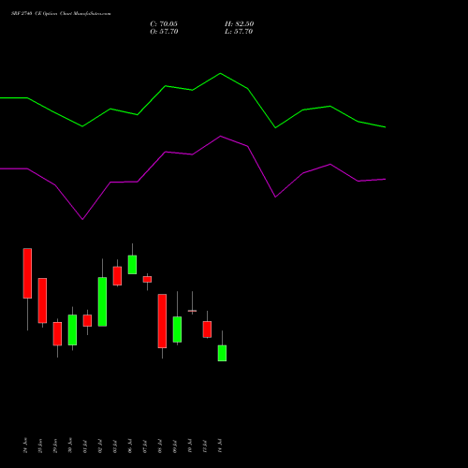Click the last green candle for 14 Jul
Viewport: 468px width, 468px height.
(222, 353)
